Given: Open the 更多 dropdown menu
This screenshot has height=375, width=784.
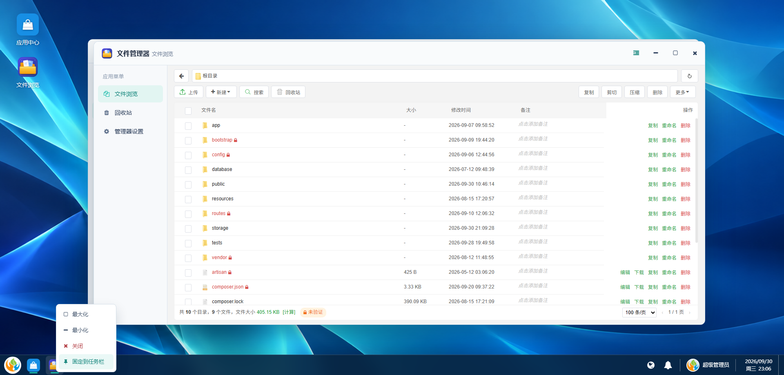Looking at the screenshot, I should 683,92.
